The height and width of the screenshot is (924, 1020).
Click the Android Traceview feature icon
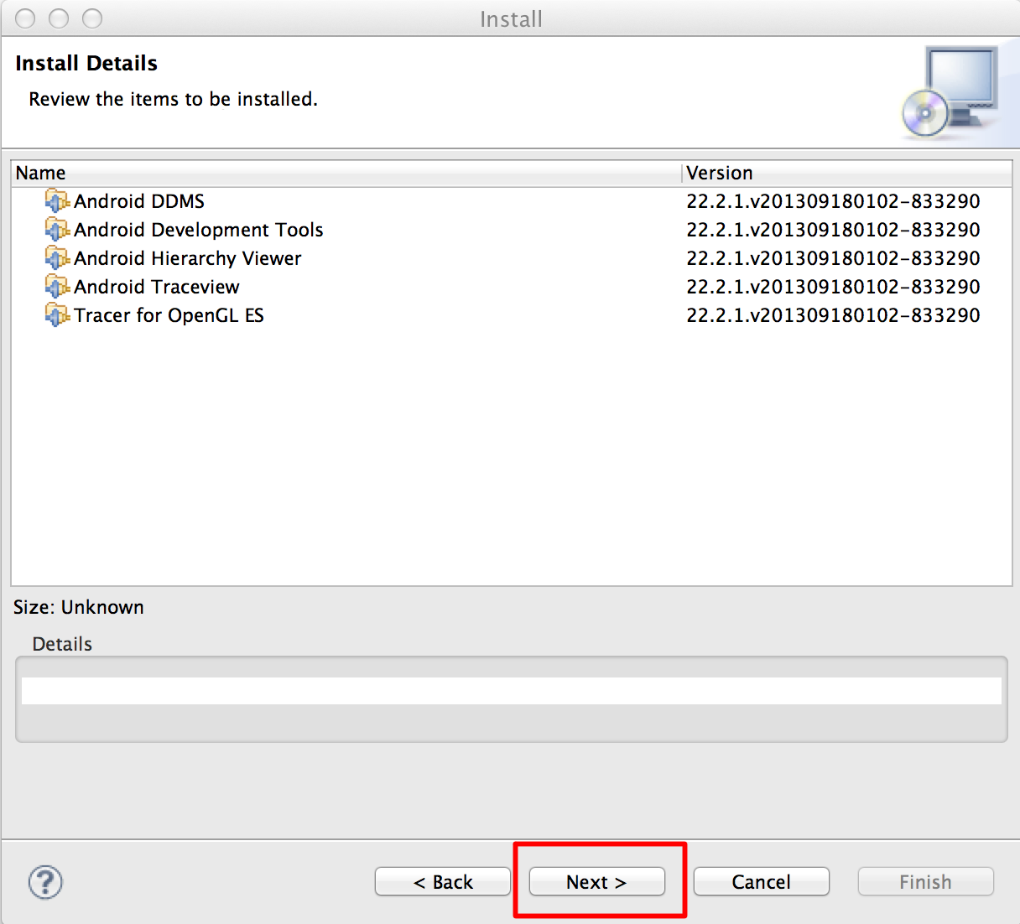57,287
